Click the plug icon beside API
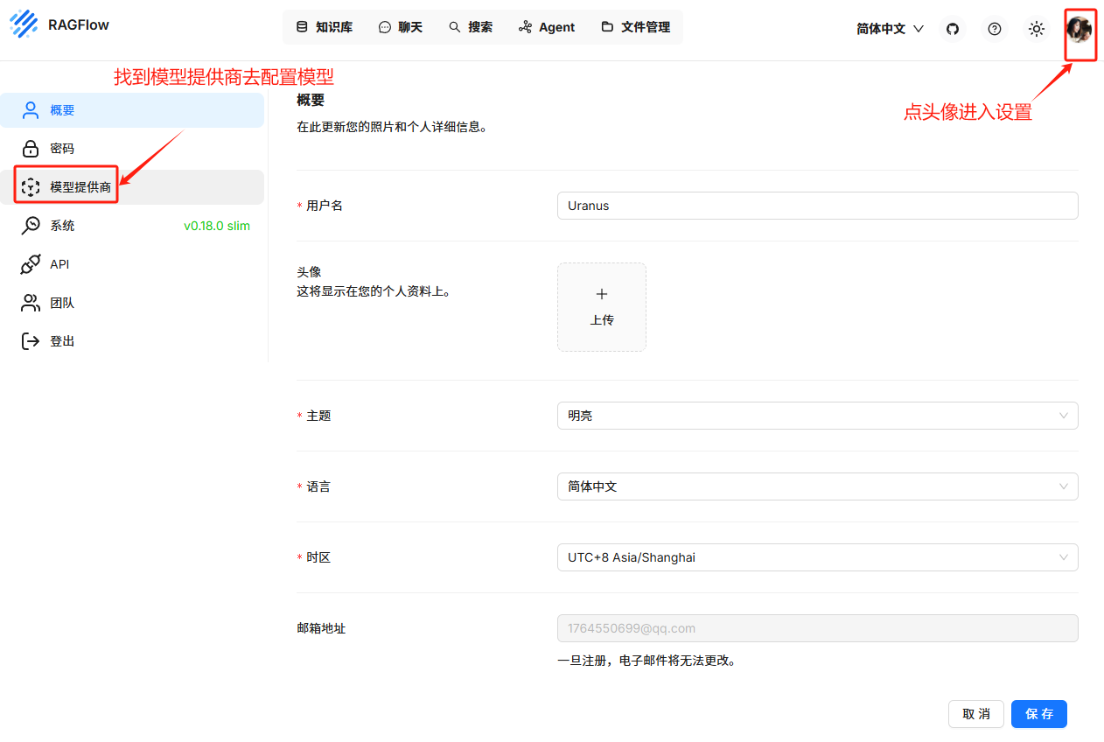Viewport: 1104px width, 742px height. pyautogui.click(x=31, y=264)
